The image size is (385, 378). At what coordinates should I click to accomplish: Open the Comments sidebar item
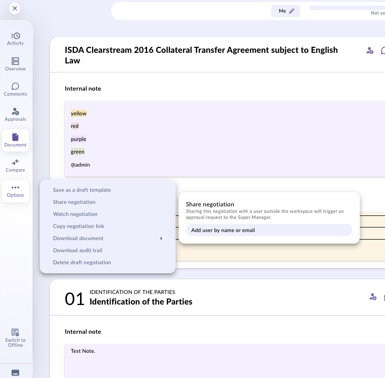pyautogui.click(x=15, y=90)
